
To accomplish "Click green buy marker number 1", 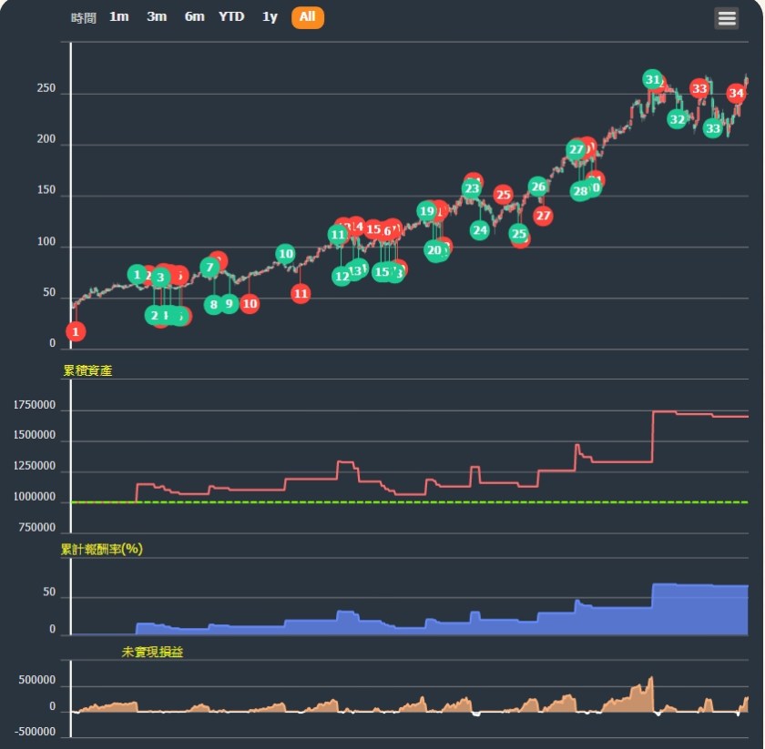I will pyautogui.click(x=137, y=275).
